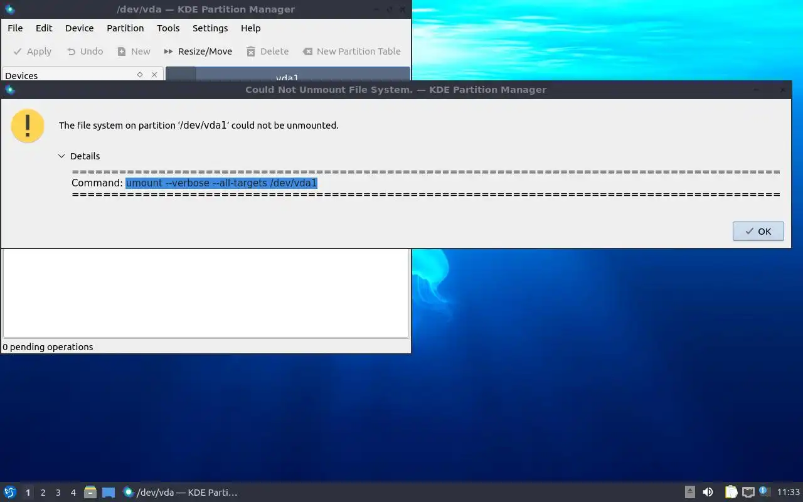Float the Devices panel using the diamond icon
This screenshot has height=502, width=803.
(x=140, y=75)
